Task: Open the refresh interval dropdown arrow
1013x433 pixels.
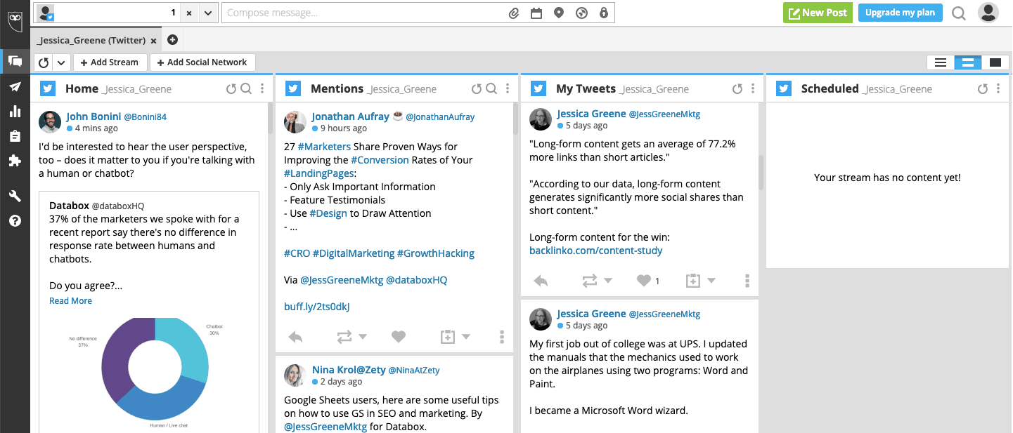Action: [x=61, y=62]
